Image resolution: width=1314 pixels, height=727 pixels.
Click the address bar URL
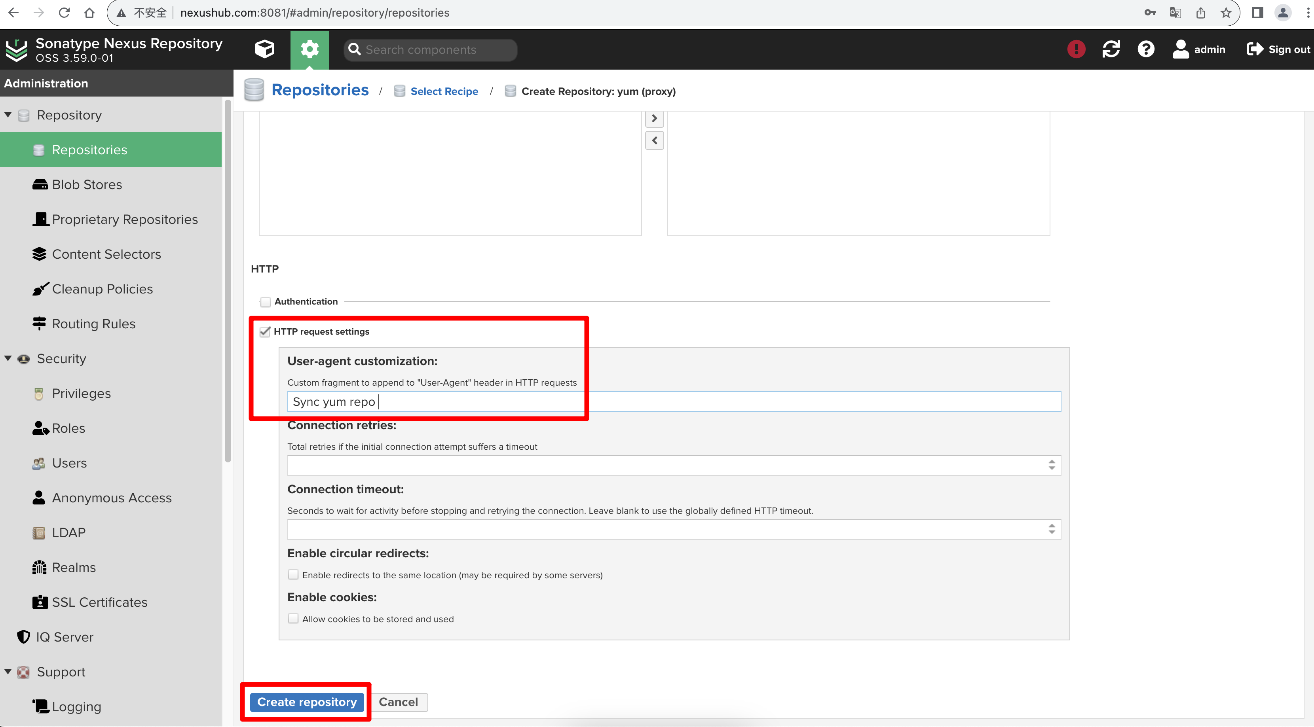coord(315,13)
